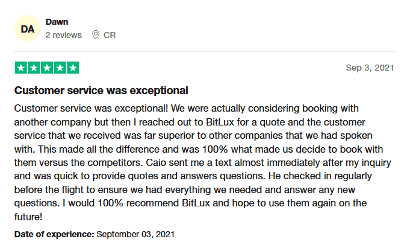Click the "2 reviews" count
The image size is (410, 245).
(63, 35)
